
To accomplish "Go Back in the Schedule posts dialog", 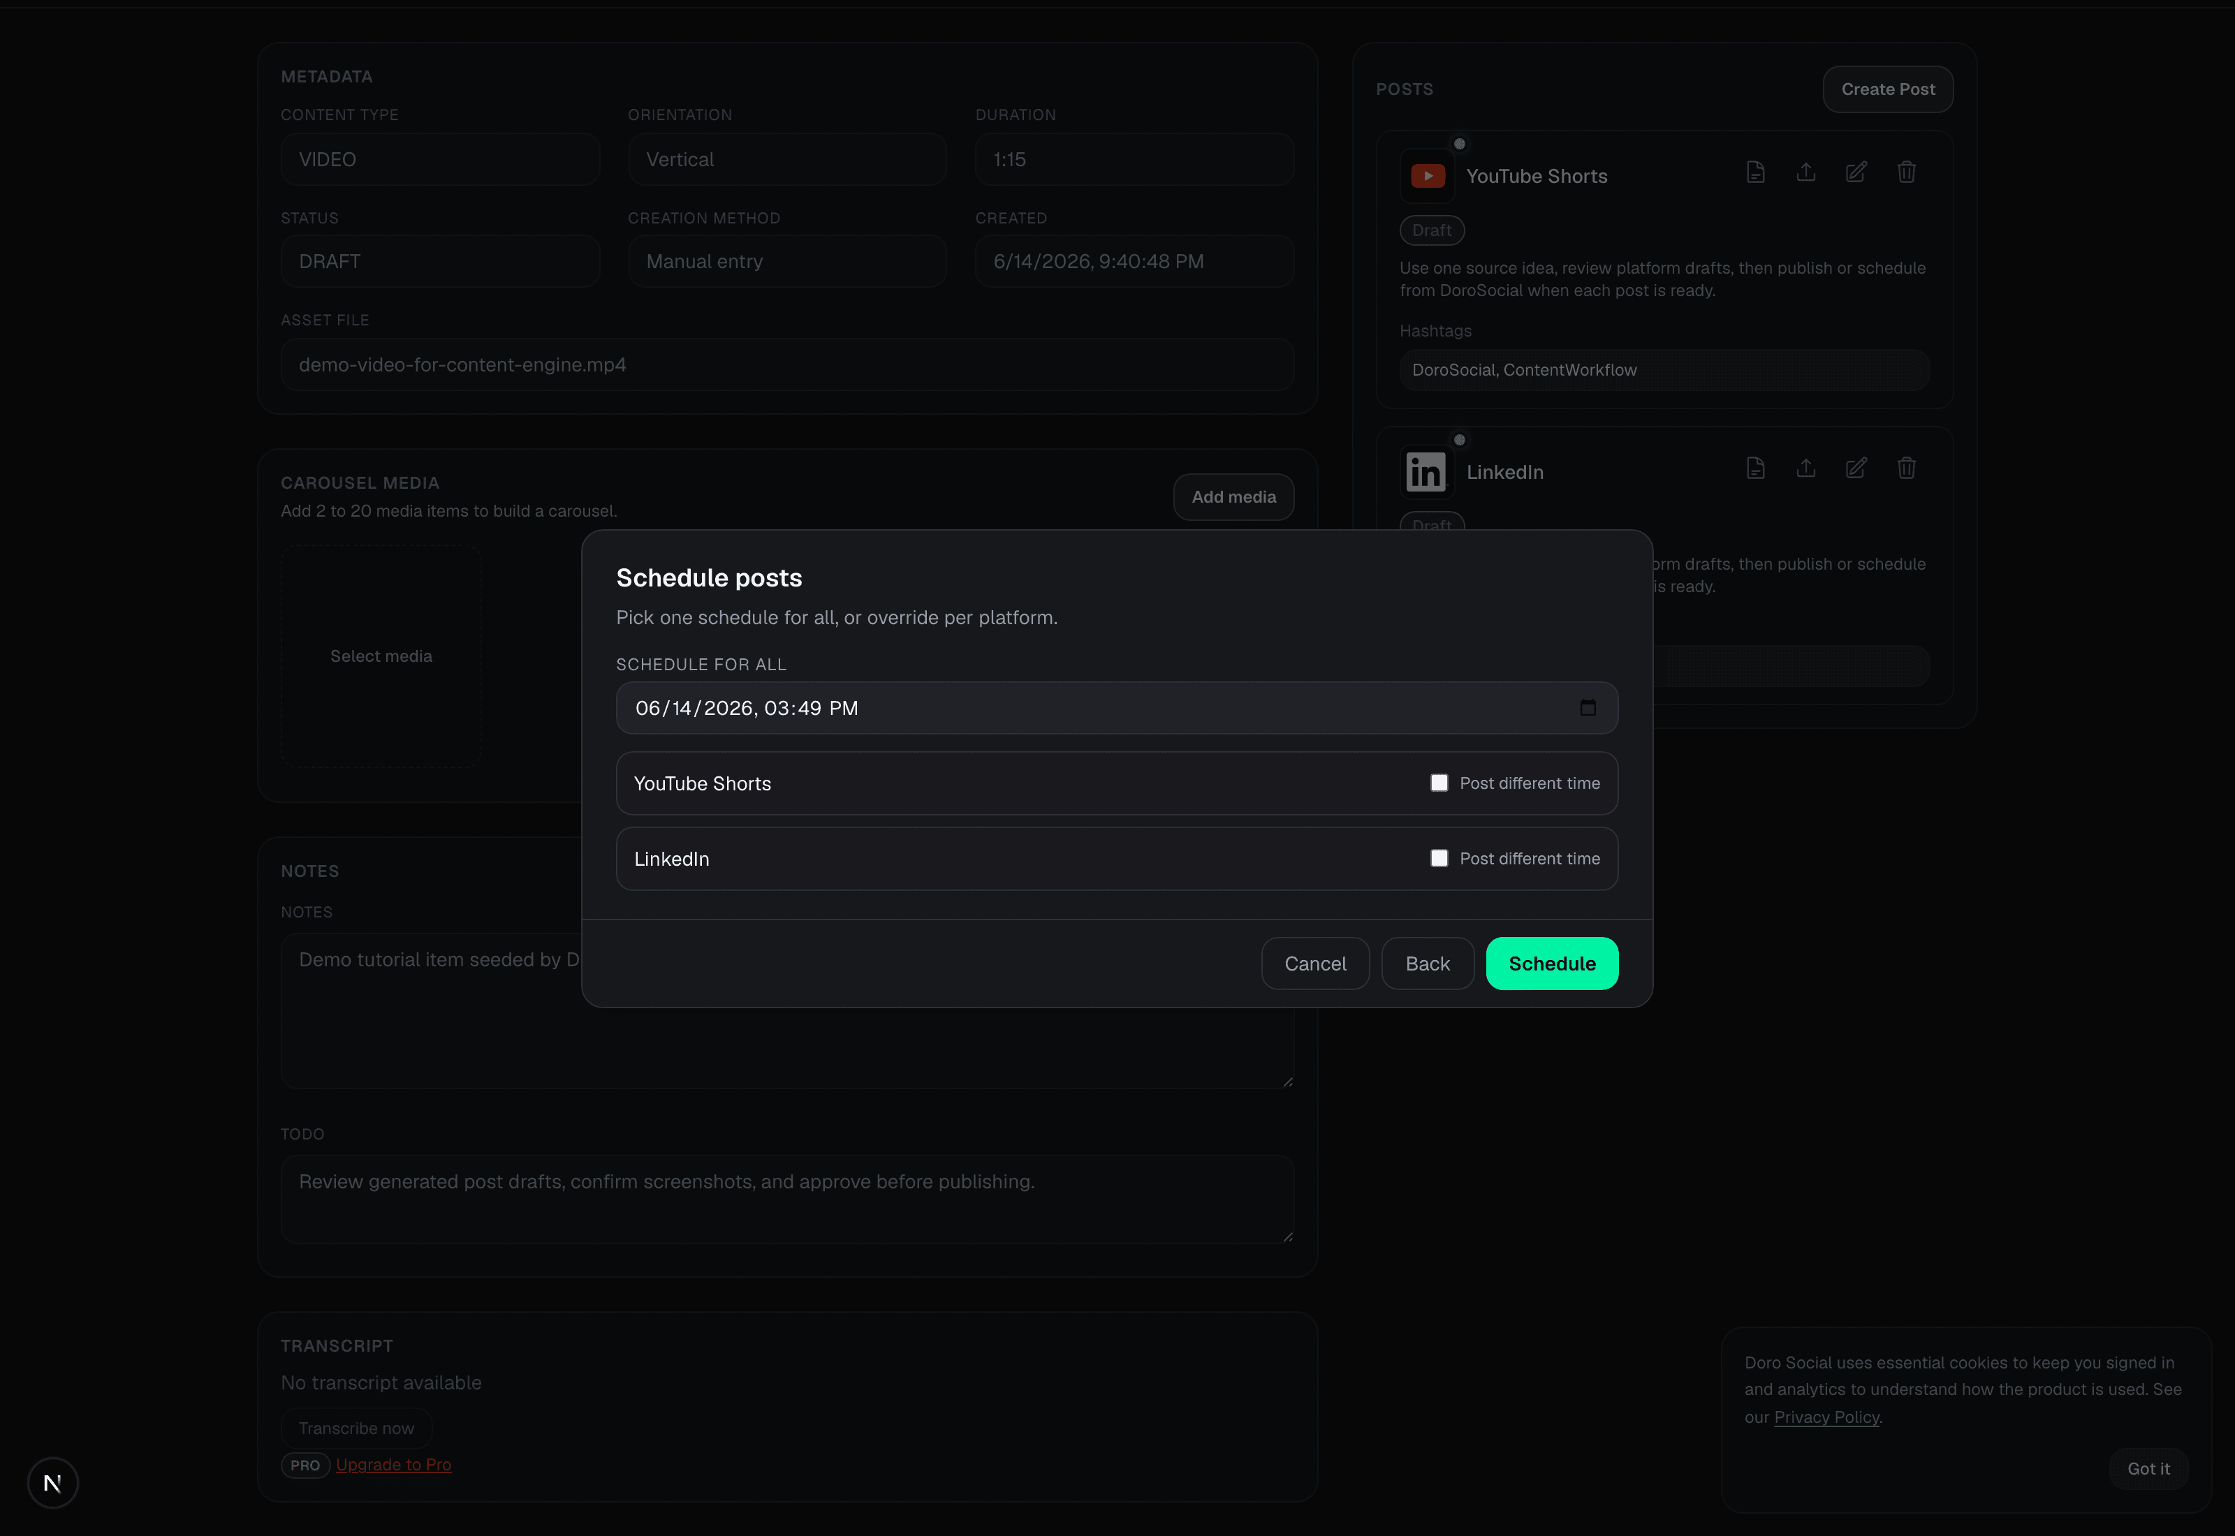I will [x=1428, y=963].
